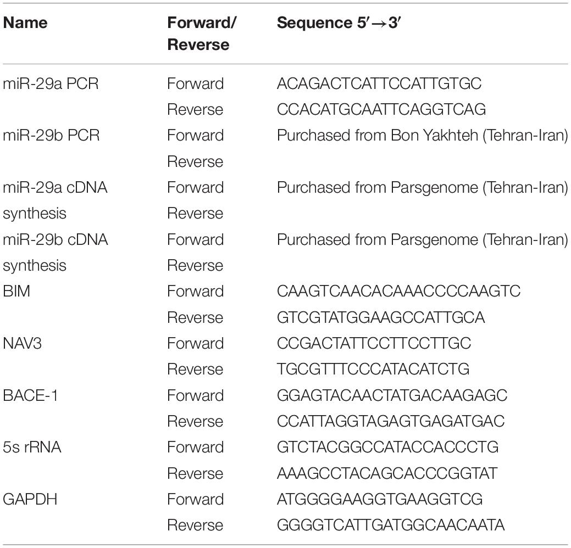The width and height of the screenshot is (571, 548).
Task: Select the 5s rRNA row label
Action: pyautogui.click(x=32, y=447)
